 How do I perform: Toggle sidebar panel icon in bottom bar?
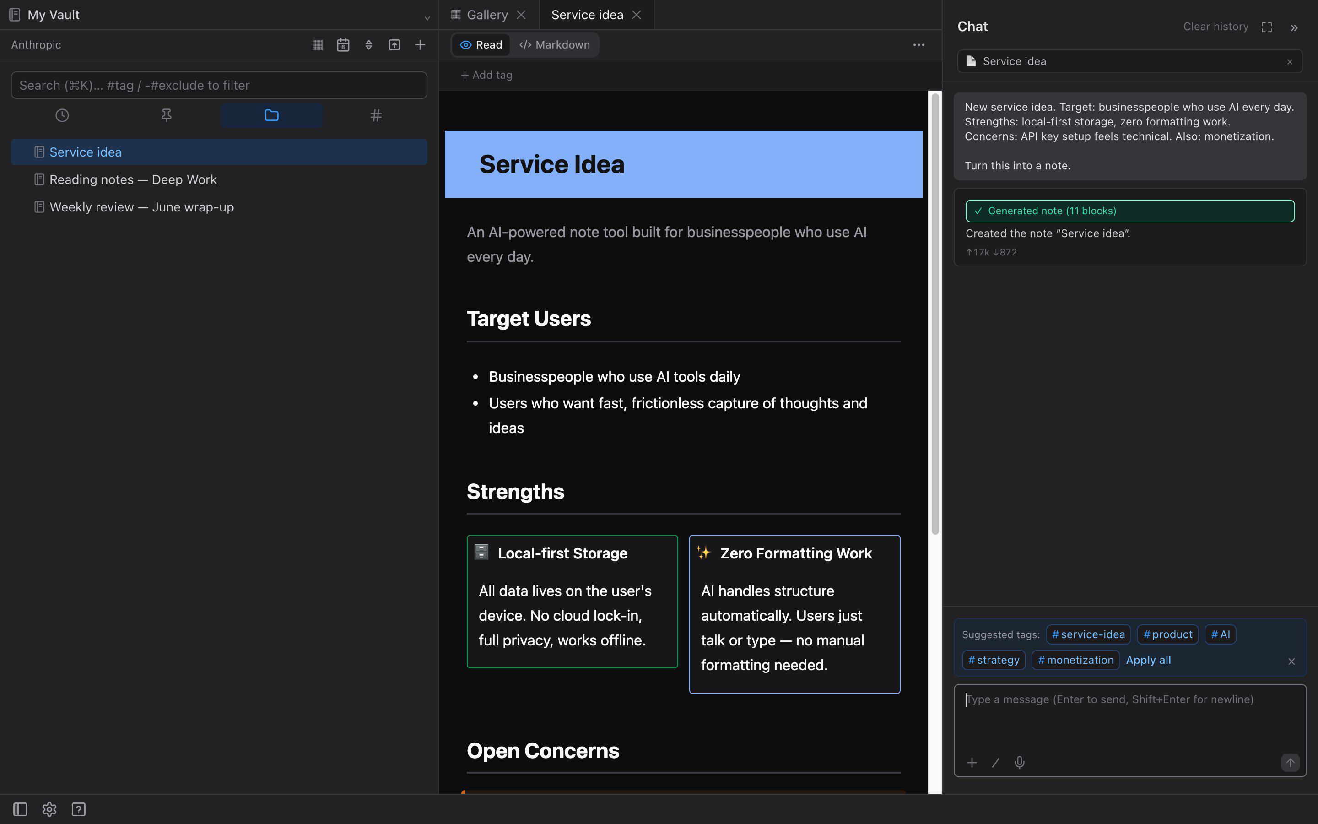tap(20, 809)
